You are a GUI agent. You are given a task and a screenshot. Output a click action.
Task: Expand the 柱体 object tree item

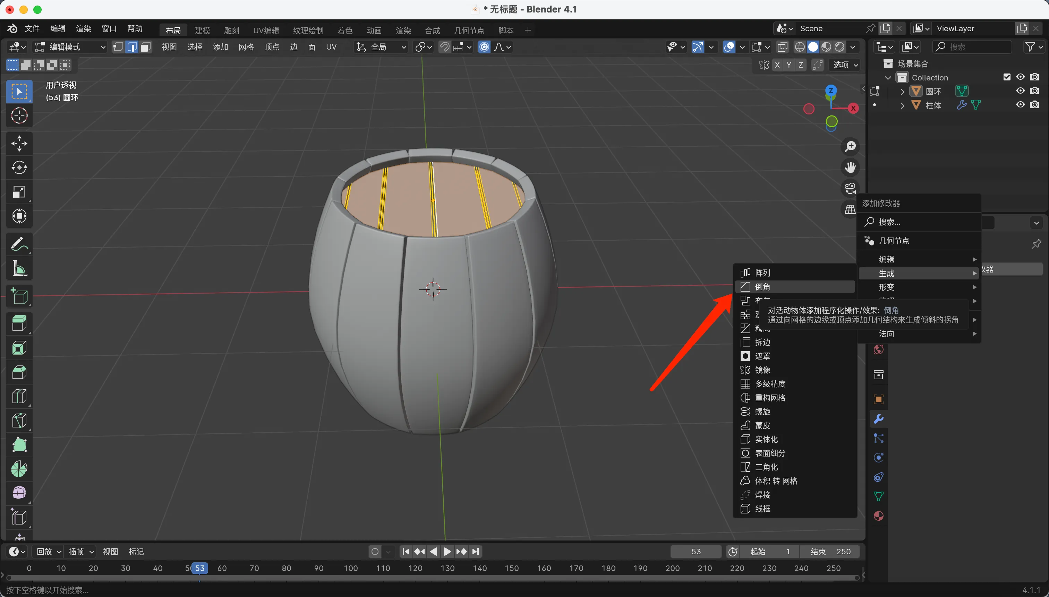[x=902, y=105]
